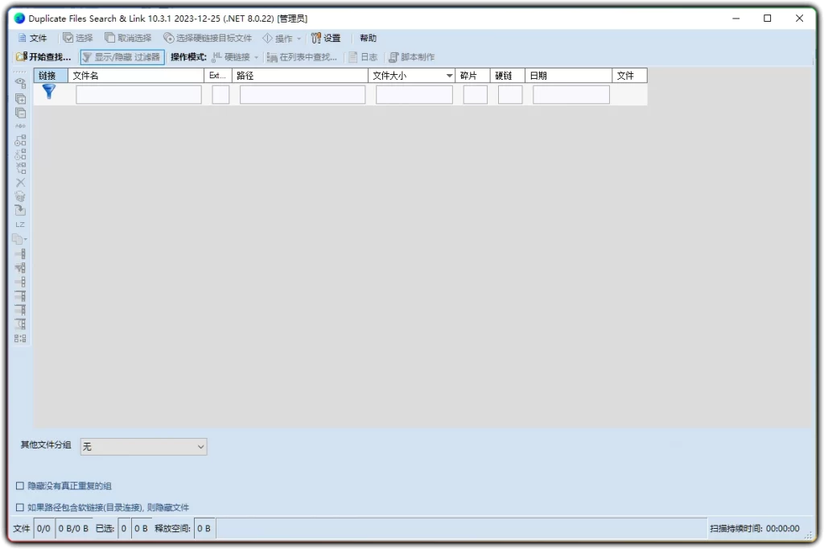Sort by the 文件名 column header
824x549 pixels.
(x=136, y=76)
